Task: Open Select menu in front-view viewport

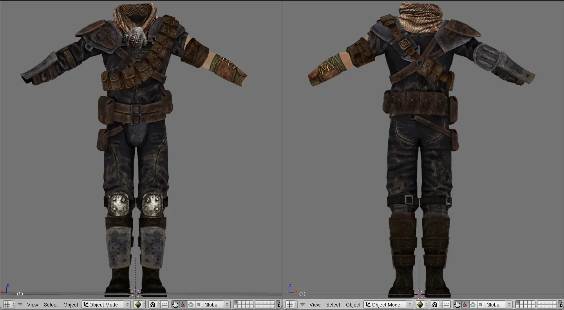Action: coord(51,305)
